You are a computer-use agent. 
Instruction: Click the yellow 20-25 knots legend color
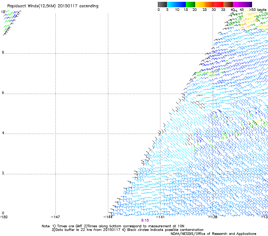tap(200, 4)
